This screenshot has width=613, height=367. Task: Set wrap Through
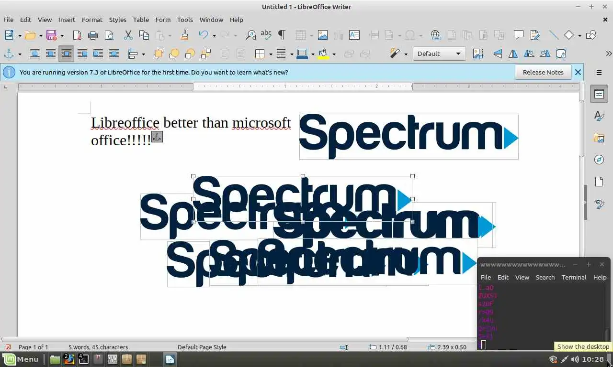[114, 54]
